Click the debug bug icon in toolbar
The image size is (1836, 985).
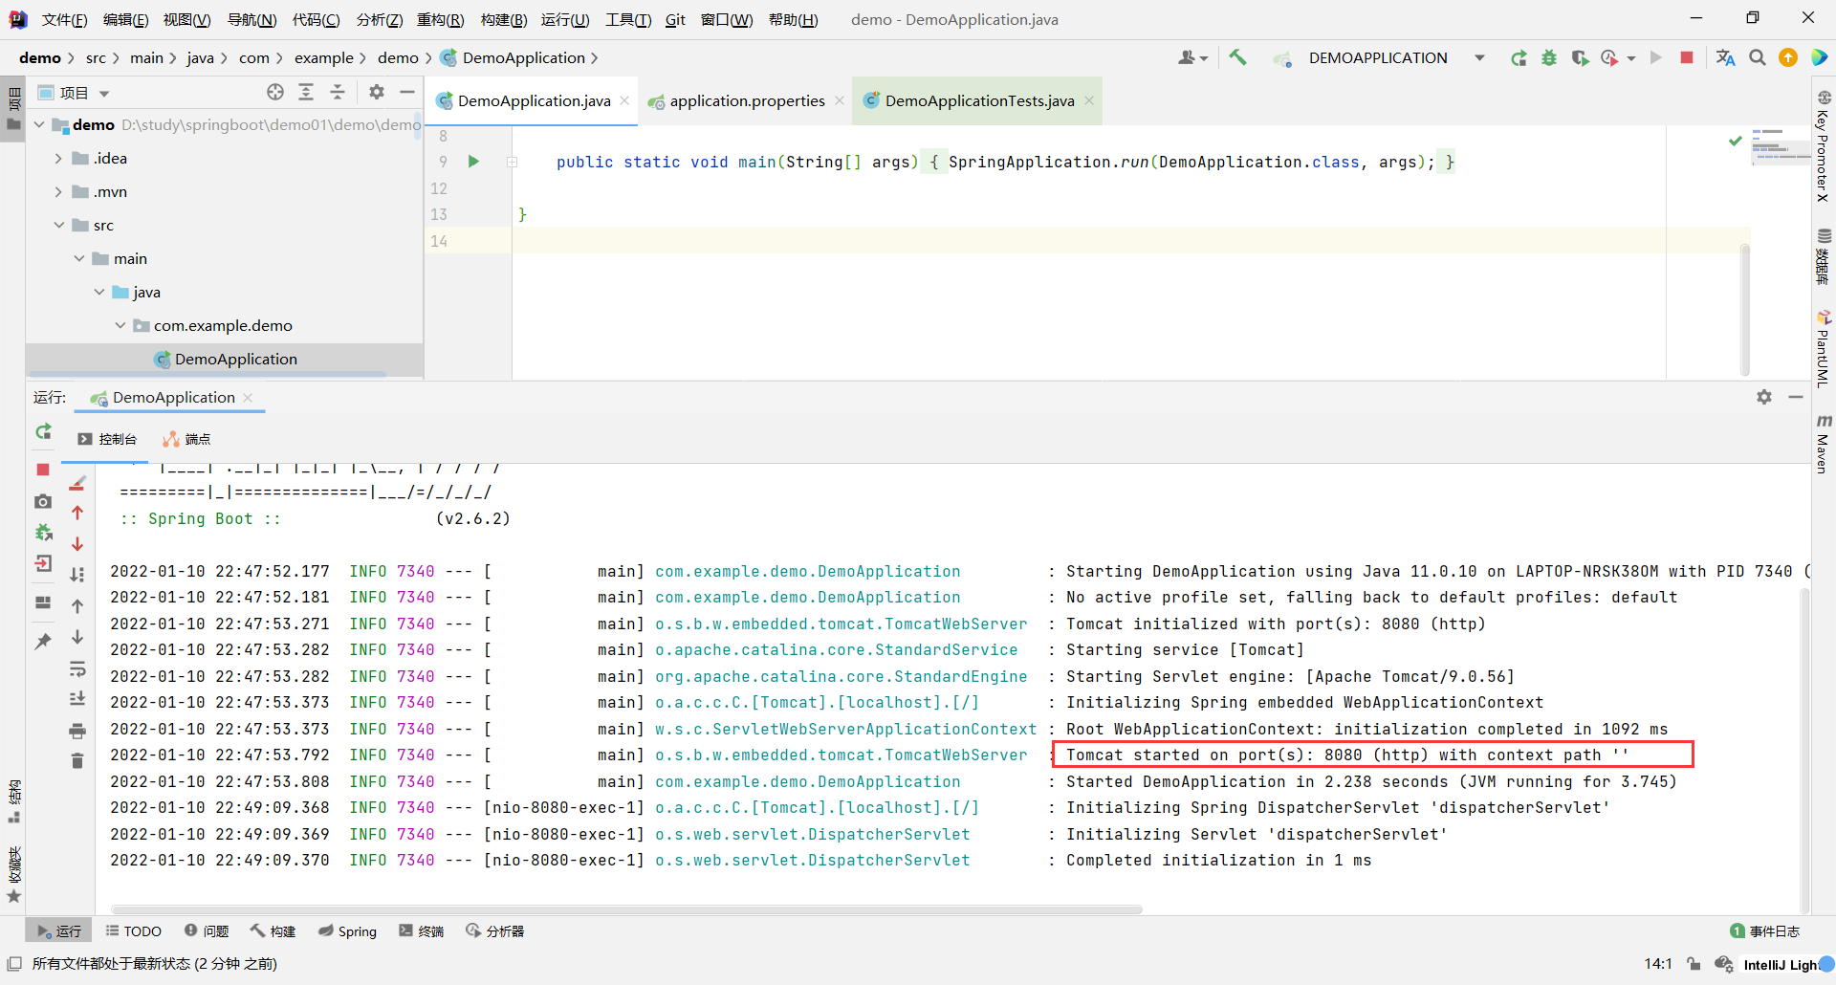(1549, 58)
